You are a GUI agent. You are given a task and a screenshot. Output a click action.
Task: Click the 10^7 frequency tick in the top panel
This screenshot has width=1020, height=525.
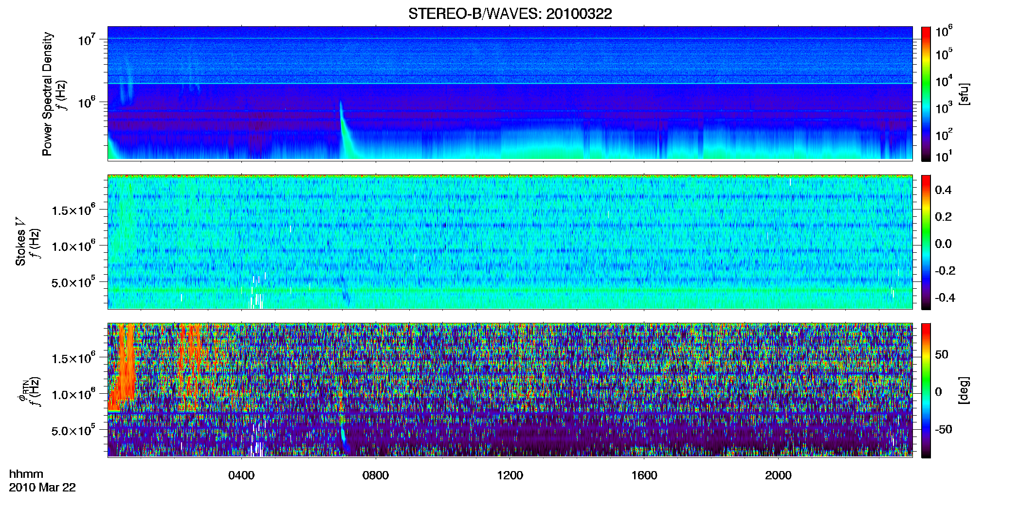pos(87,40)
